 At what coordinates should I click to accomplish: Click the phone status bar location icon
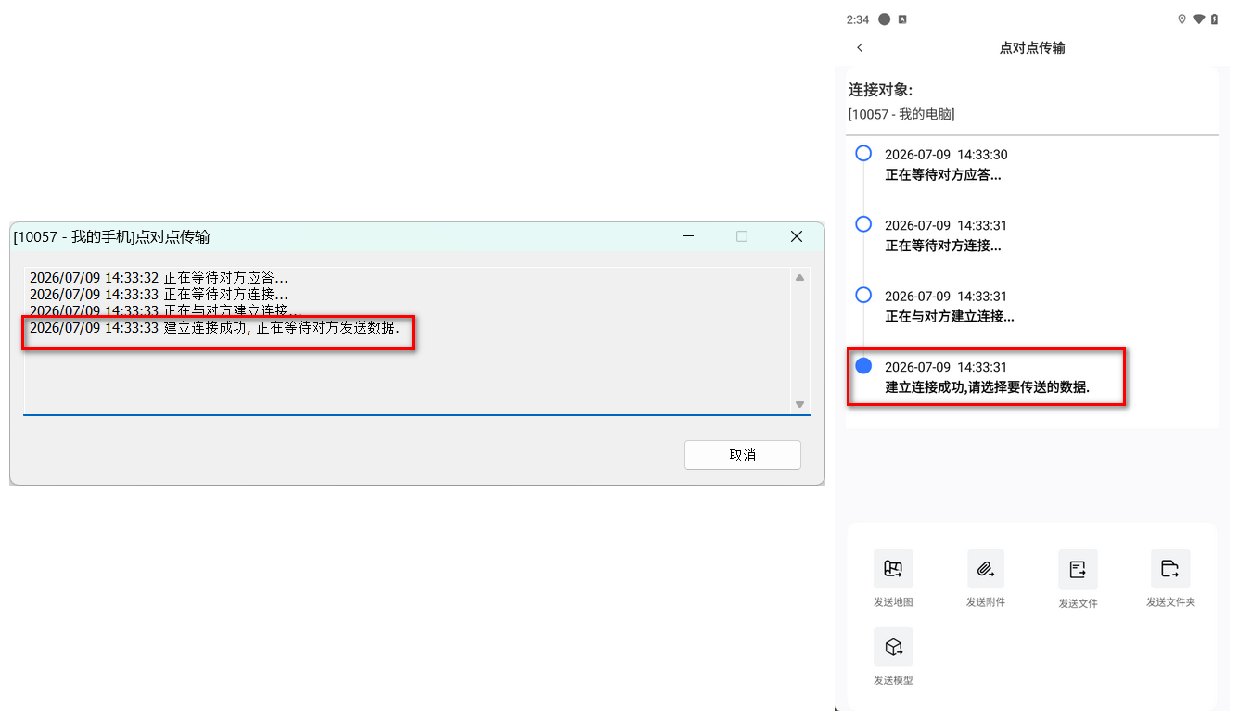[1182, 19]
